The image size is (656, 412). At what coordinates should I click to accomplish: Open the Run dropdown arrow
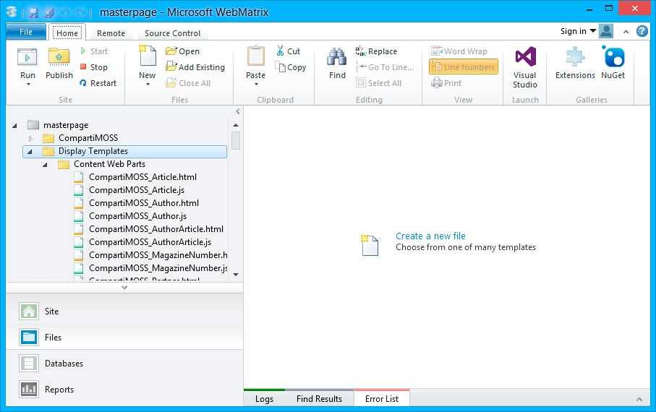click(28, 85)
